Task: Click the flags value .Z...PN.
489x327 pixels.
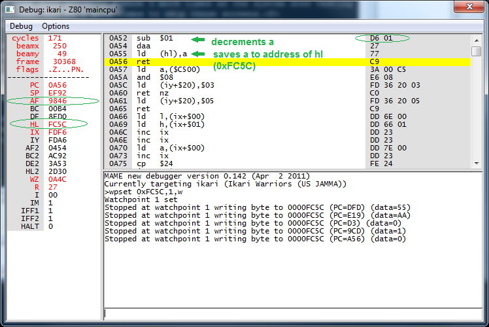Action: coord(66,69)
